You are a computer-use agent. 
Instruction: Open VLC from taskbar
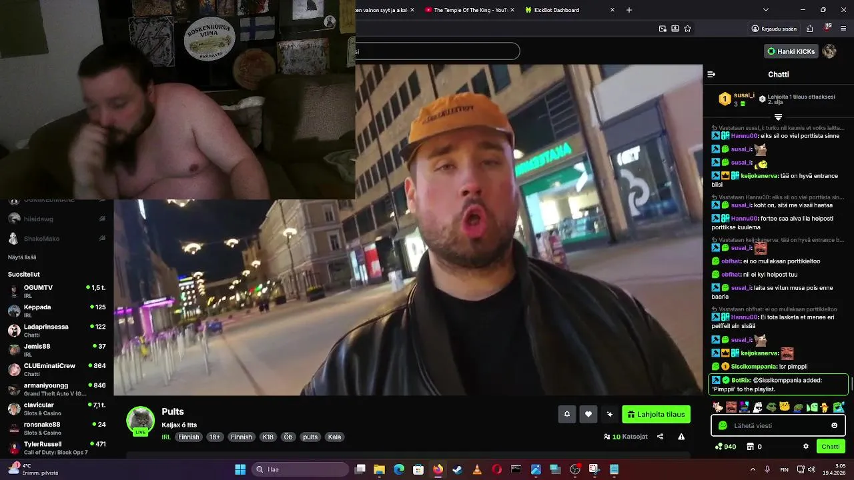click(x=477, y=469)
